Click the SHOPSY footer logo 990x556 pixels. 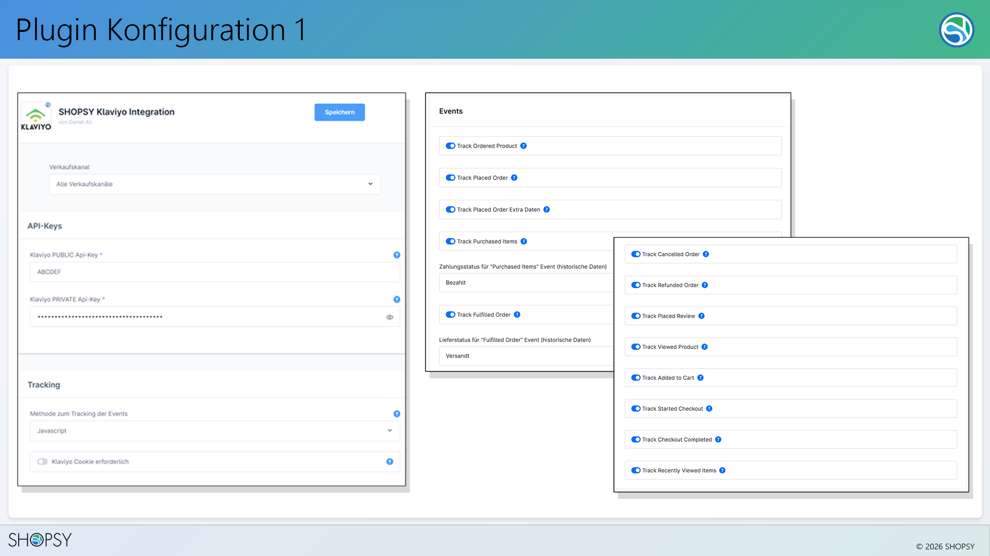40,540
